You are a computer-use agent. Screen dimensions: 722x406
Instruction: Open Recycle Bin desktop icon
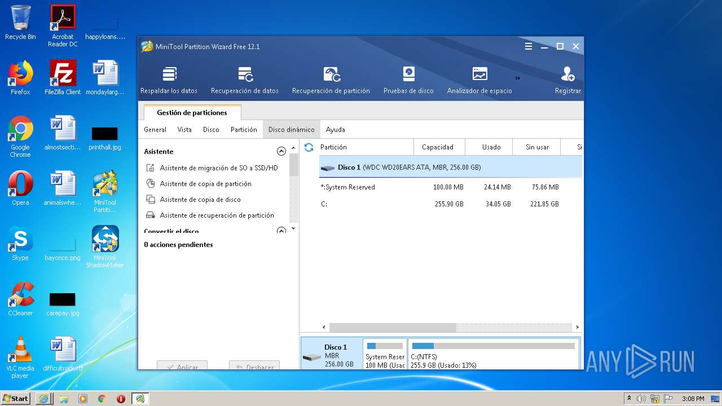click(x=20, y=23)
